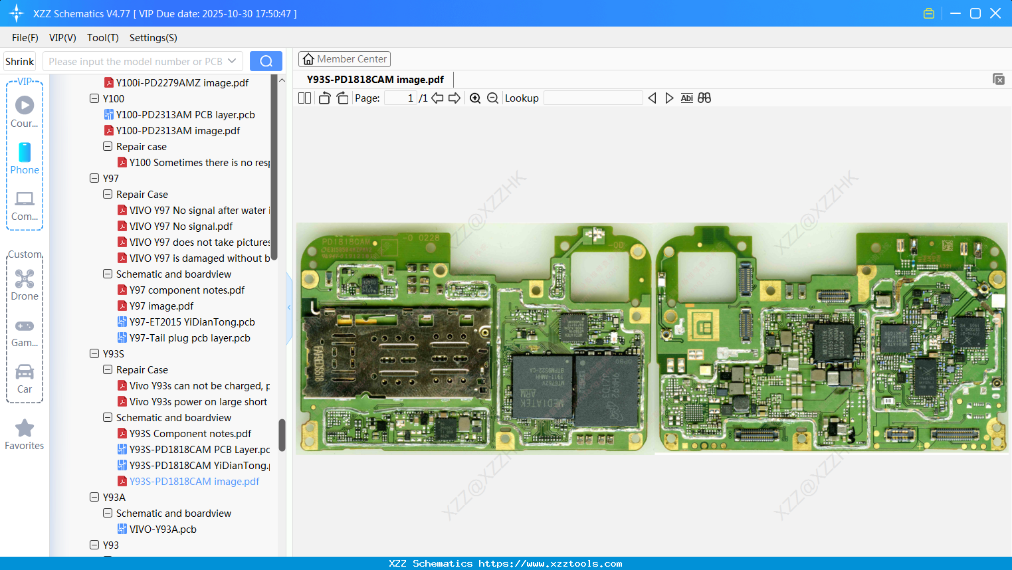Open Member Center
This screenshot has height=570, width=1012.
coord(345,59)
